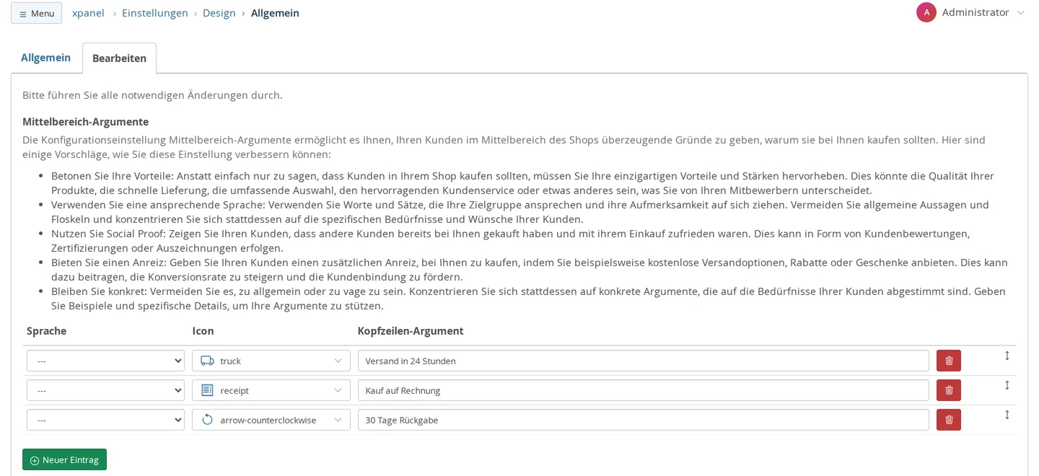1039x476 pixels.
Task: Expand the arrow-counterclockwise icon selector
Action: coord(271,420)
